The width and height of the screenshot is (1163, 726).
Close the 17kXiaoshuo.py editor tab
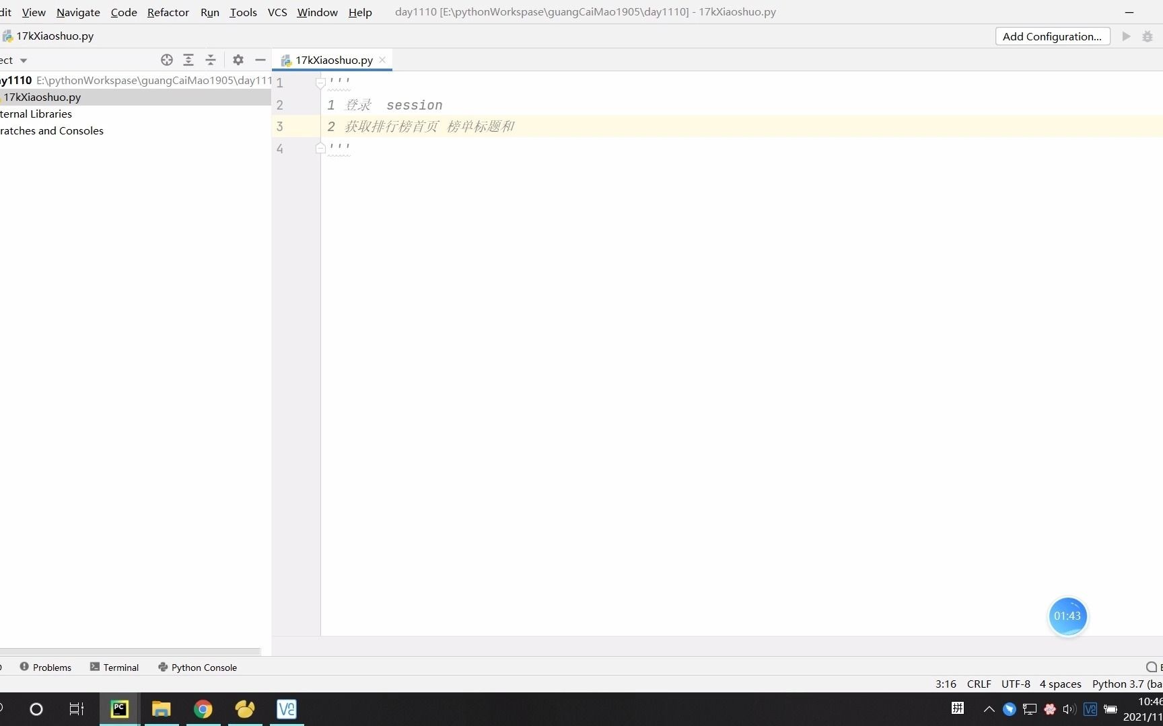click(382, 60)
